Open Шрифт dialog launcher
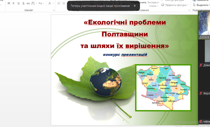 [x=54, y=10]
